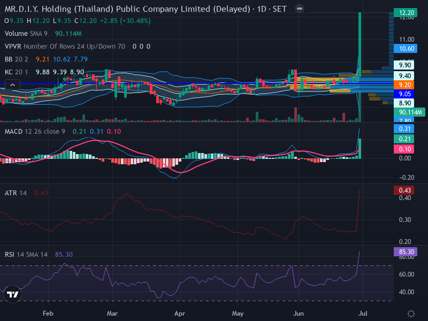Click the TradingView logo icon
The image size is (428, 321).
[x=12, y=294]
